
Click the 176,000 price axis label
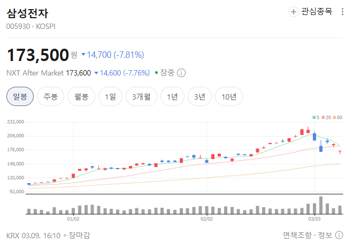16,150
